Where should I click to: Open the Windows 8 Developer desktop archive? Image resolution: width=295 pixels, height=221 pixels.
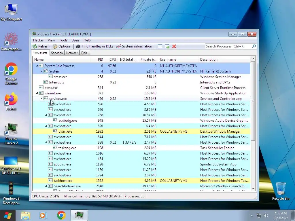[11, 193]
